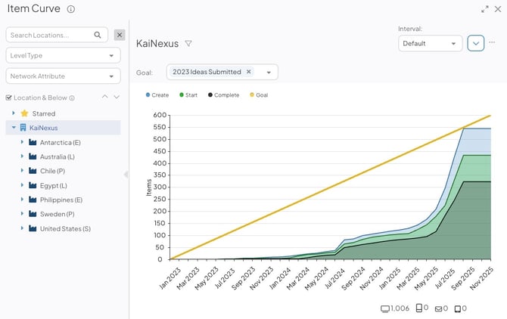Select Chile (P) location
This screenshot has width=507, height=319.
pos(52,171)
